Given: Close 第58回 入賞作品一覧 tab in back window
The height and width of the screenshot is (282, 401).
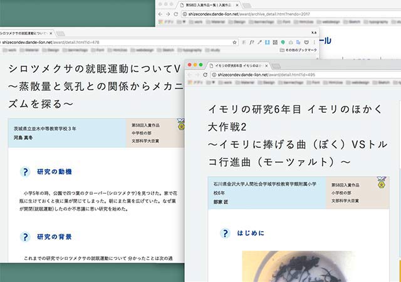Looking at the screenshot, I should pos(237,5).
